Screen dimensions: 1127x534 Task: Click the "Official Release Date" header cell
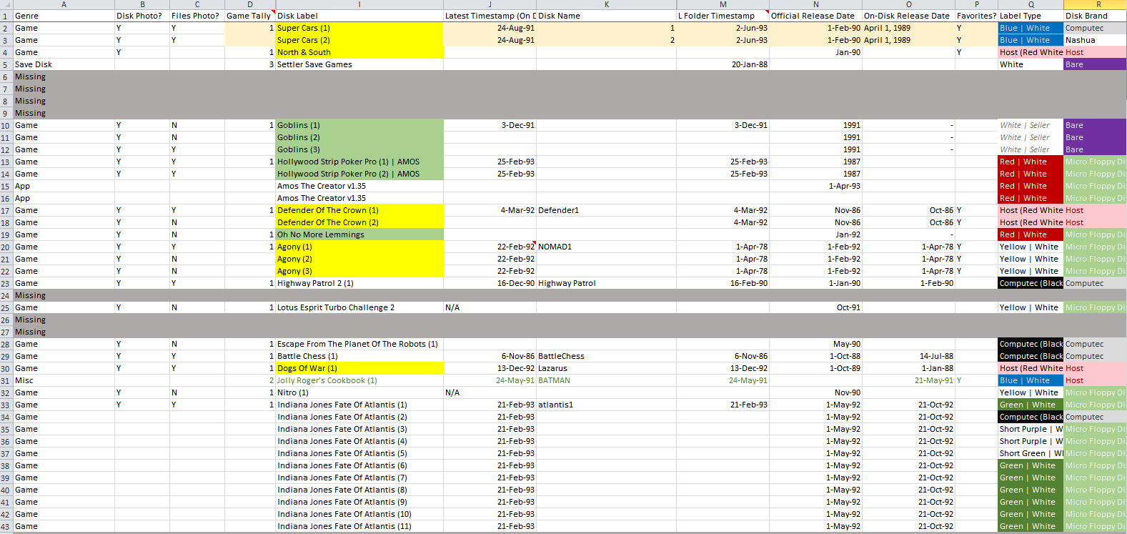point(815,16)
